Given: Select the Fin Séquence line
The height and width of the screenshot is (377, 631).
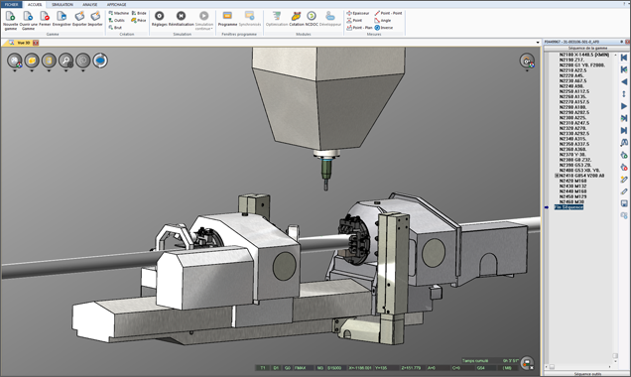Looking at the screenshot, I should 568,207.
